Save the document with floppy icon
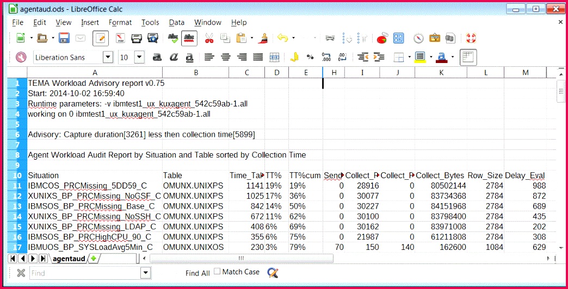568x289 pixels. click(x=64, y=38)
